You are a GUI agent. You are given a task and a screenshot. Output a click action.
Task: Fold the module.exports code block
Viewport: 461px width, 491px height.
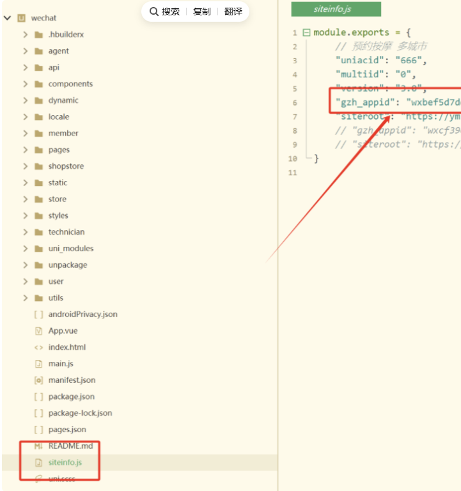[306, 33]
